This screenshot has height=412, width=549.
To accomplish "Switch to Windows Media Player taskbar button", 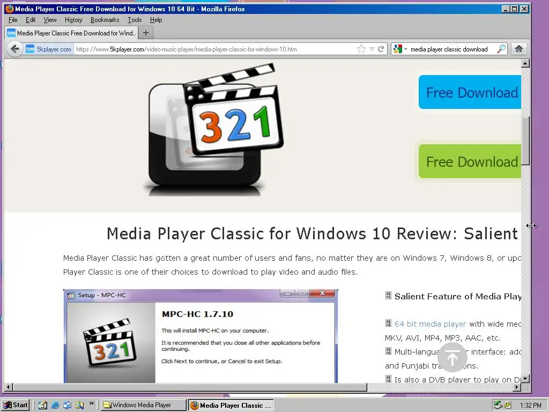I will (144, 405).
